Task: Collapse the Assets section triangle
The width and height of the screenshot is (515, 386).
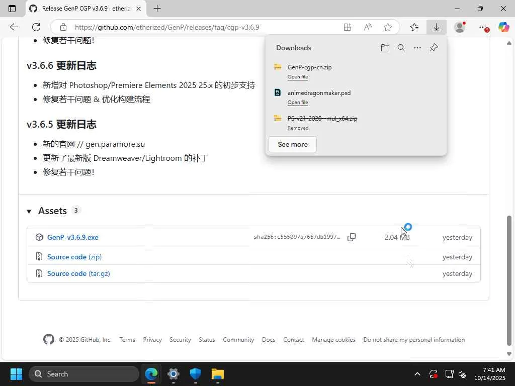Action: [29, 212]
